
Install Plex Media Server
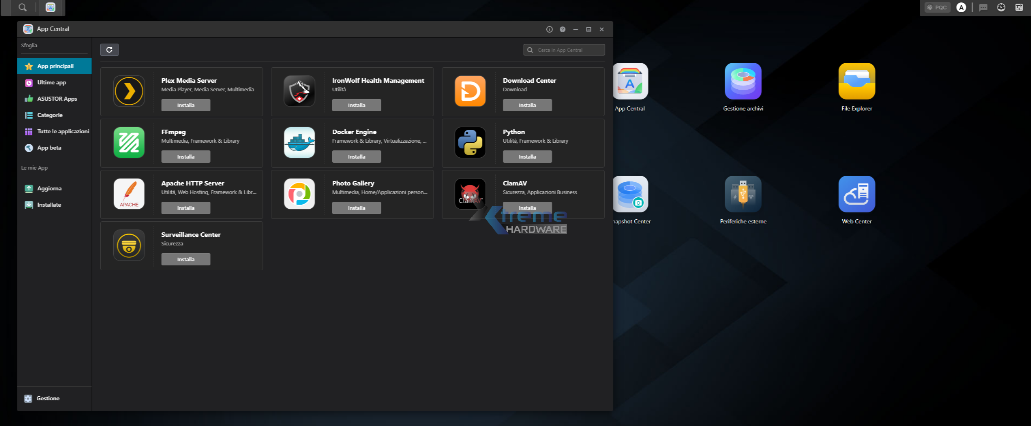(x=186, y=105)
